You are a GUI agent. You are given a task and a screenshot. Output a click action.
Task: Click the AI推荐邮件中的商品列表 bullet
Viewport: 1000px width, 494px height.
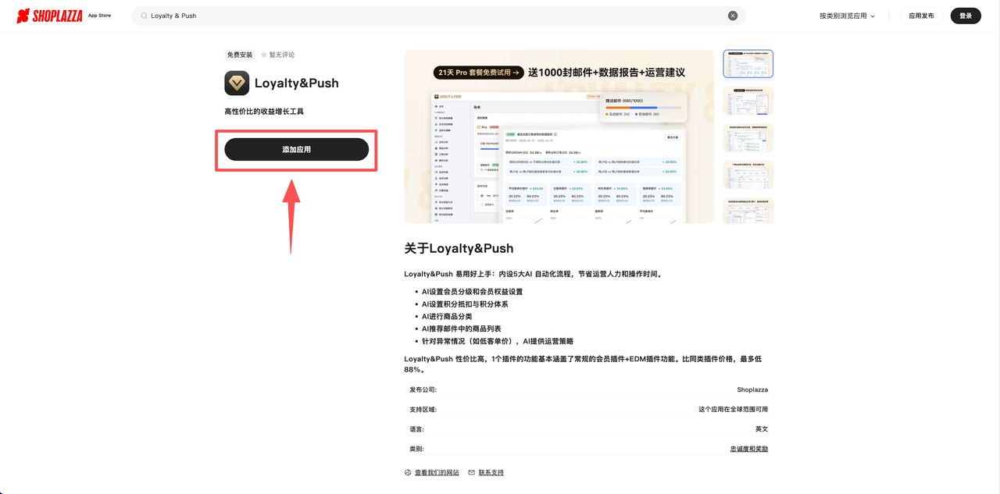tap(462, 329)
